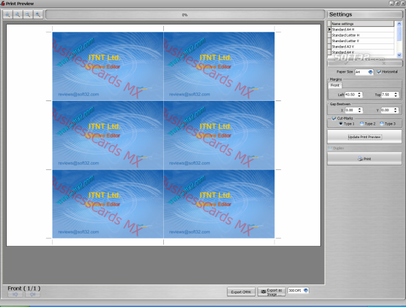This screenshot has width=406, height=307.
Task: Click the 0% progress bar
Action: [x=185, y=15]
